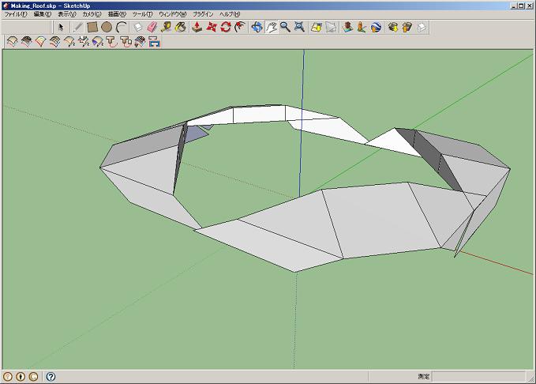536x384 pixels.
Task: Choose the Push/Pull tool
Action: click(197, 27)
